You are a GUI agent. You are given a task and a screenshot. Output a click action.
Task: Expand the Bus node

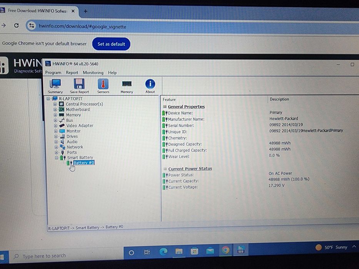point(55,120)
